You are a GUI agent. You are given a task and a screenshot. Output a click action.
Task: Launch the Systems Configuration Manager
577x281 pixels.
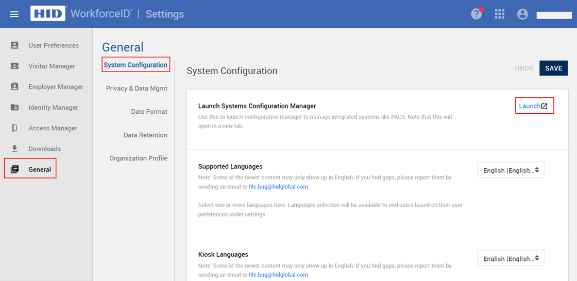tap(530, 106)
